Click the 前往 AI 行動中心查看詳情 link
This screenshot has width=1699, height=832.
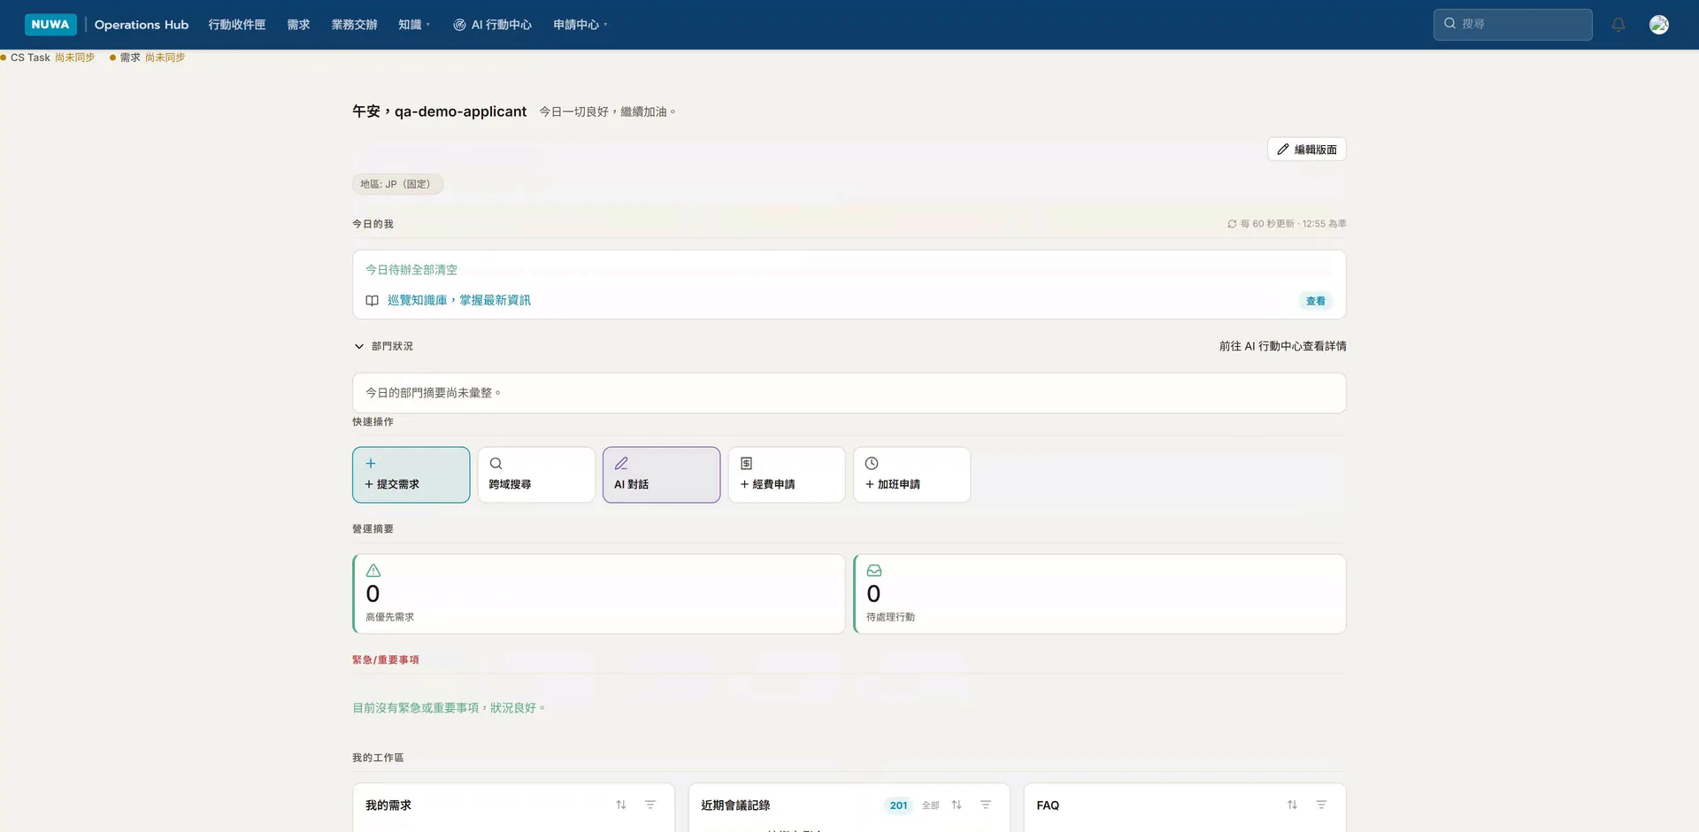tap(1282, 346)
